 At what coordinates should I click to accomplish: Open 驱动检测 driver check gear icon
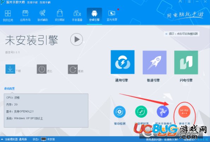[119, 112]
